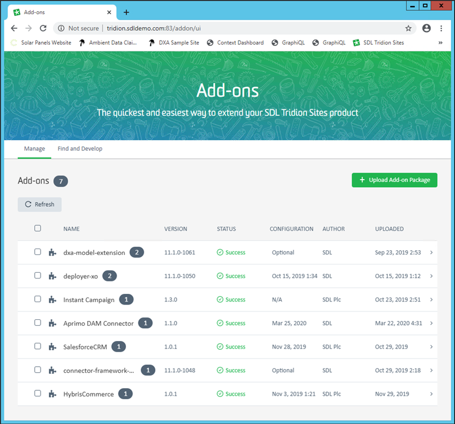Click the SalesforceCRM puzzle icon
Screen dimensions: 455x424
(x=52, y=346)
